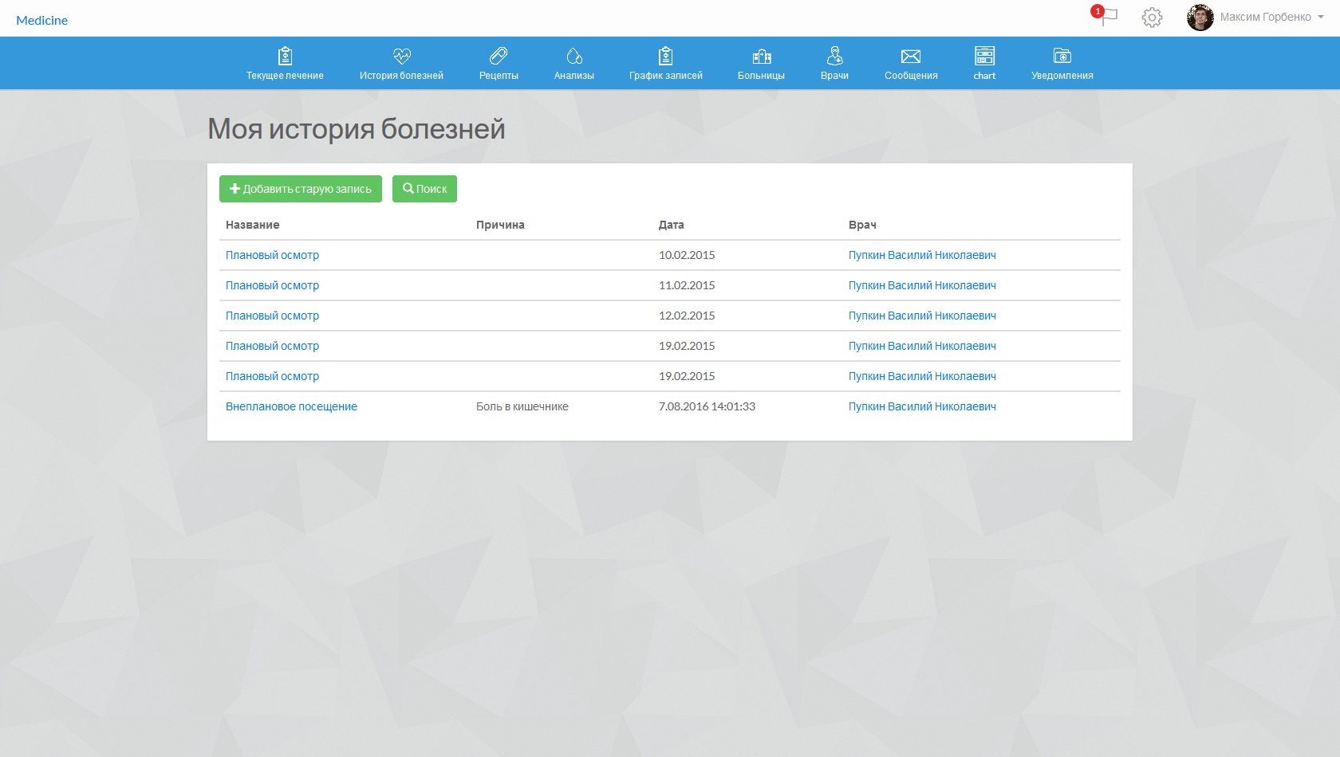Select the История болезней menu label
This screenshot has height=757, width=1340.
(x=401, y=76)
